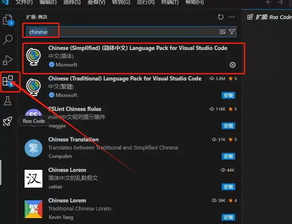Go back using the left arrow
The image size is (292, 224).
tap(269, 3)
